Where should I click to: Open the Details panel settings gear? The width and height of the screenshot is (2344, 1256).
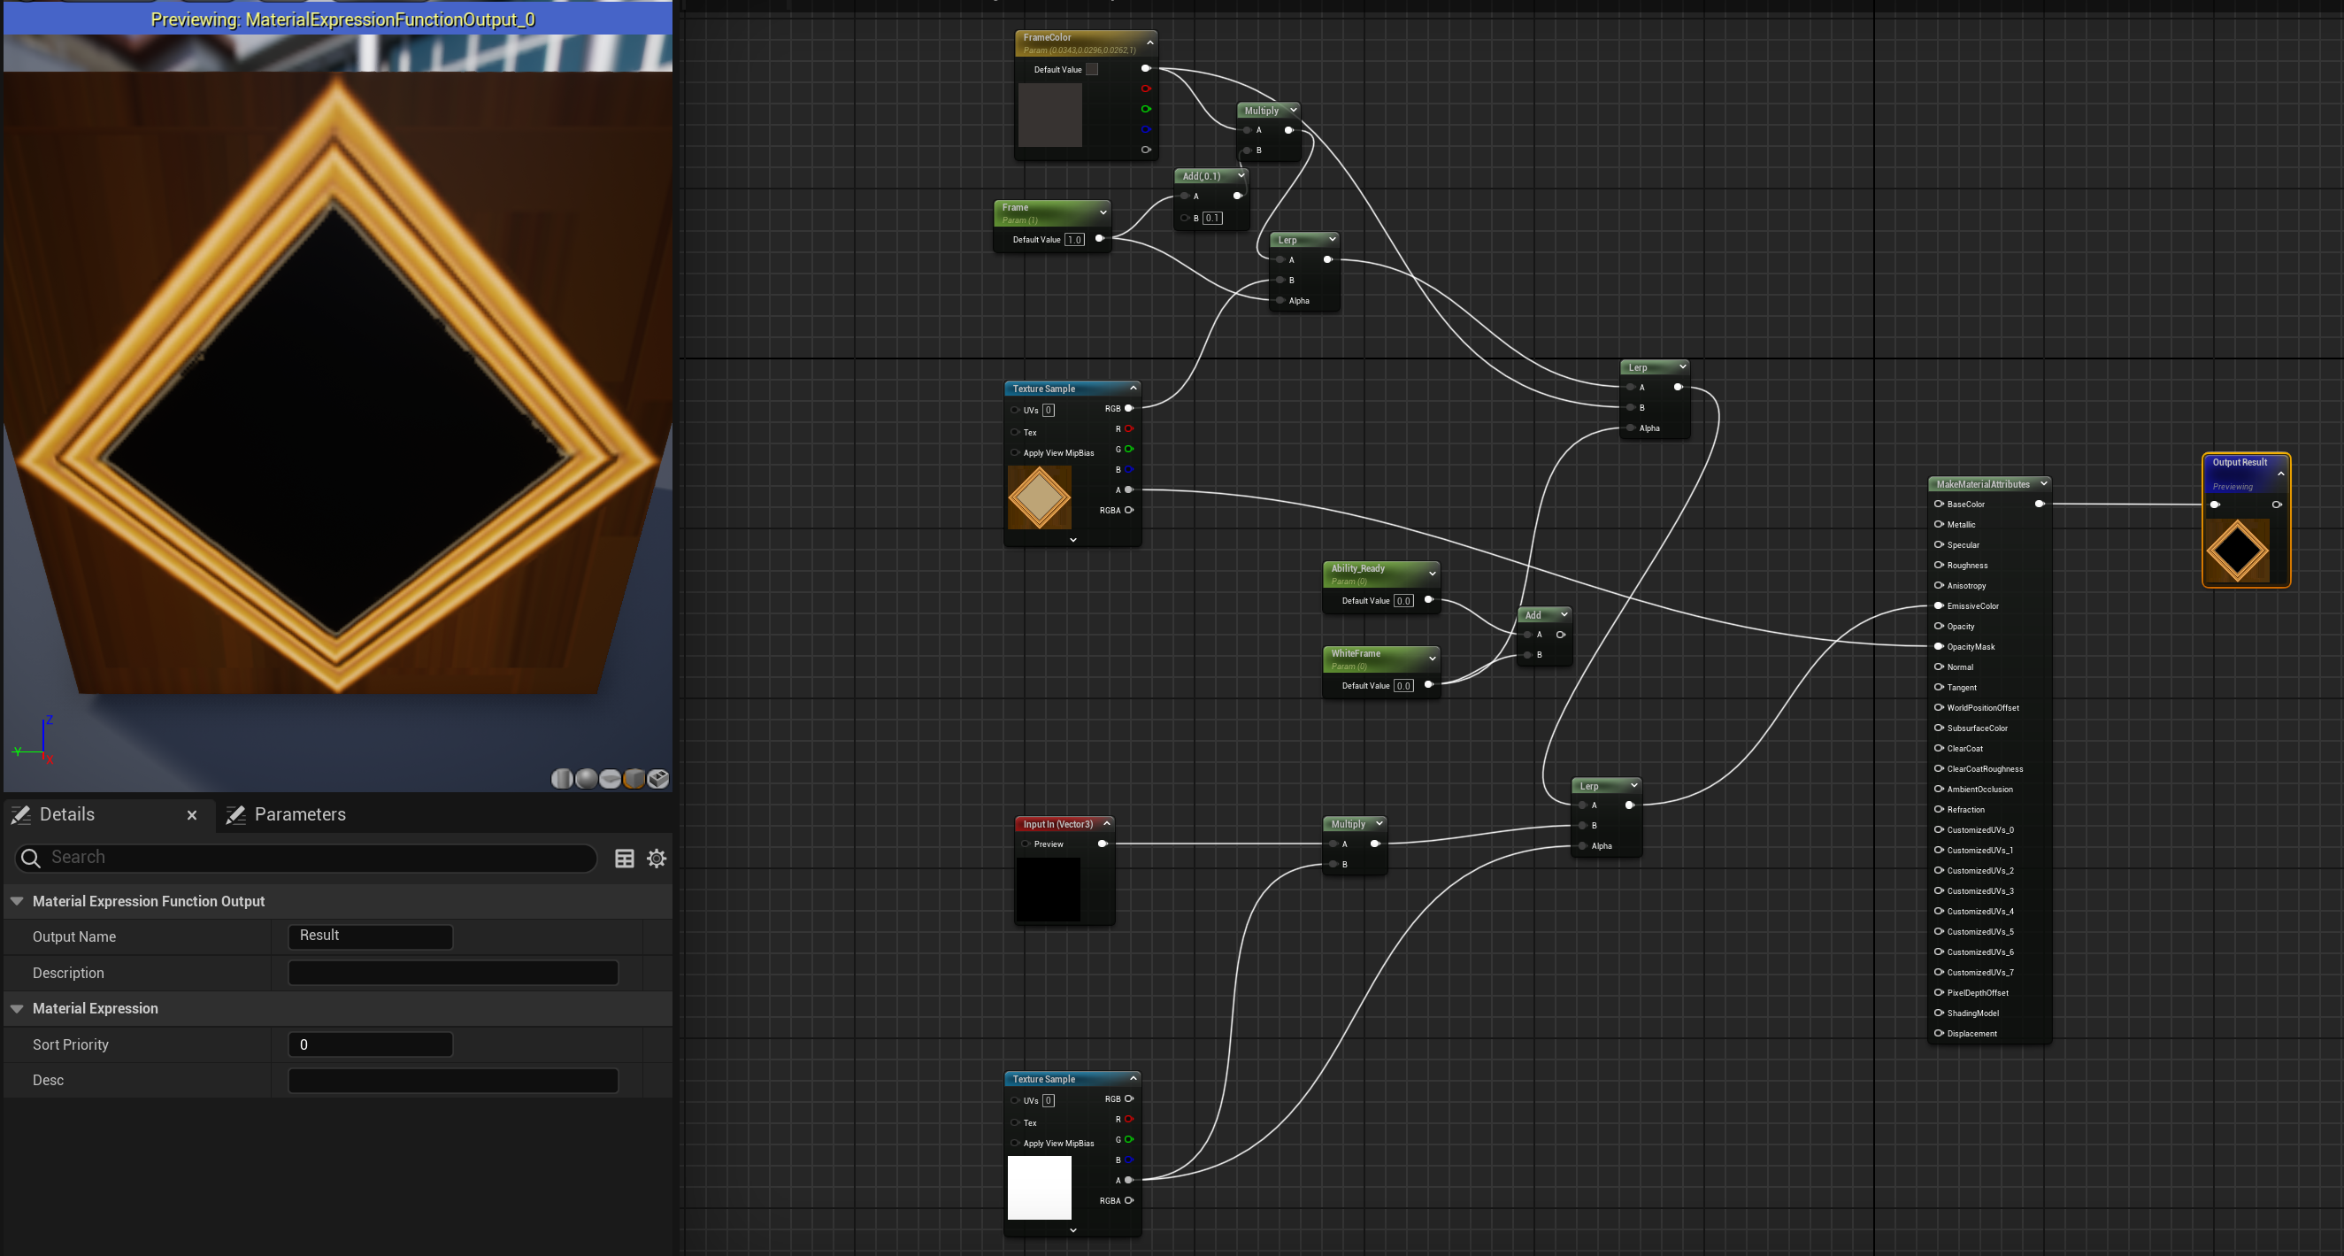point(657,858)
